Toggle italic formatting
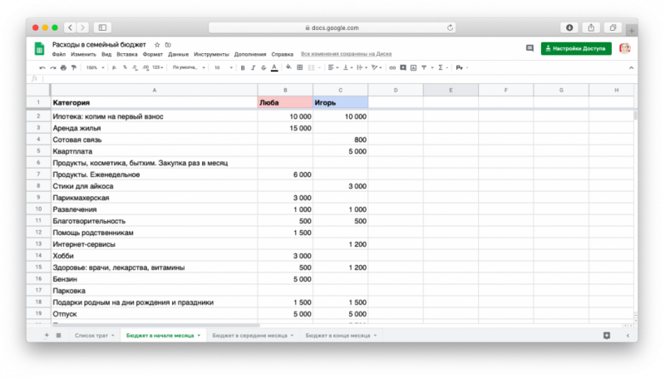Viewport: 665px width, 378px height. pyautogui.click(x=254, y=68)
